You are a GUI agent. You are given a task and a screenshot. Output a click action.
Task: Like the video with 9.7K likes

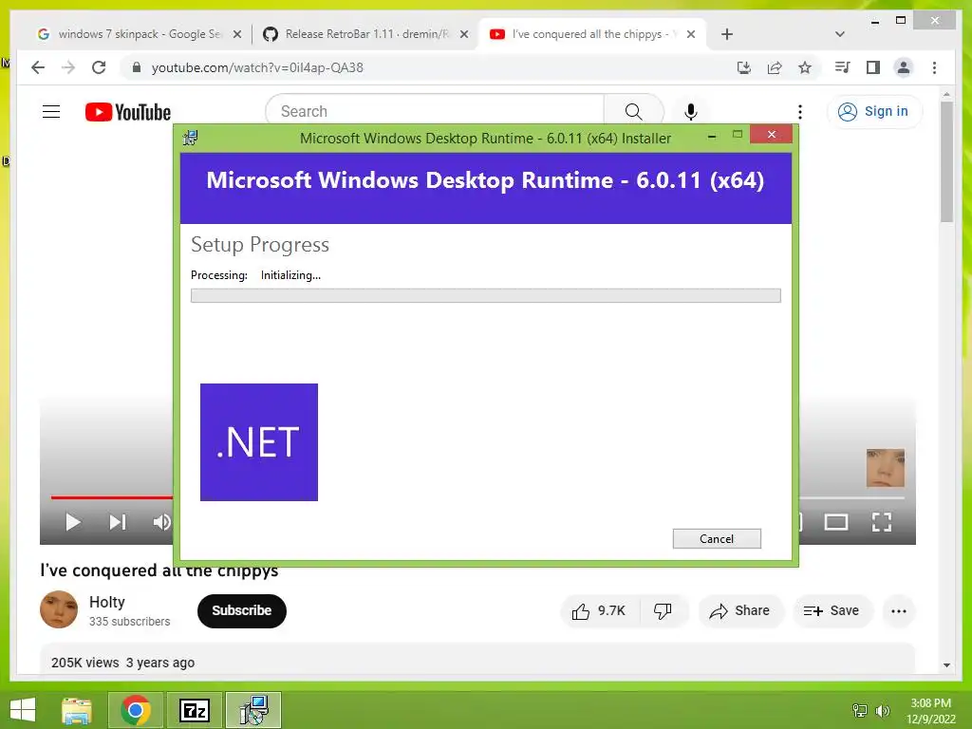599,611
